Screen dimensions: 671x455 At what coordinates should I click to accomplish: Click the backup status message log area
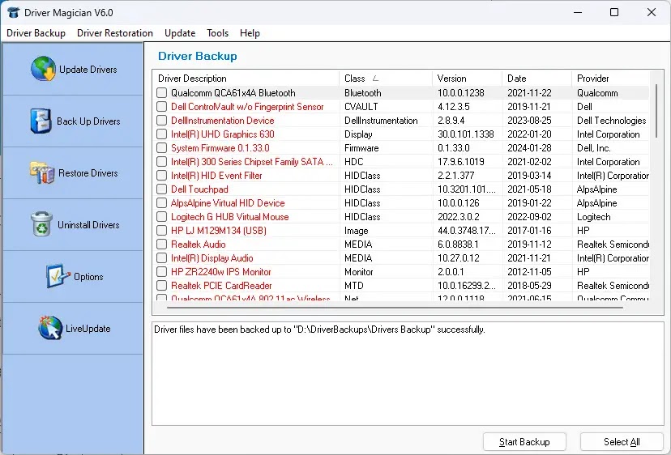(408, 374)
